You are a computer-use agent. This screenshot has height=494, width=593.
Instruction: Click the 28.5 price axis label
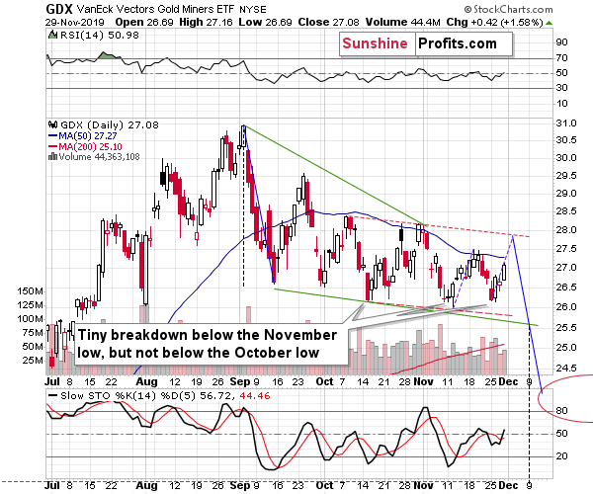(x=566, y=211)
